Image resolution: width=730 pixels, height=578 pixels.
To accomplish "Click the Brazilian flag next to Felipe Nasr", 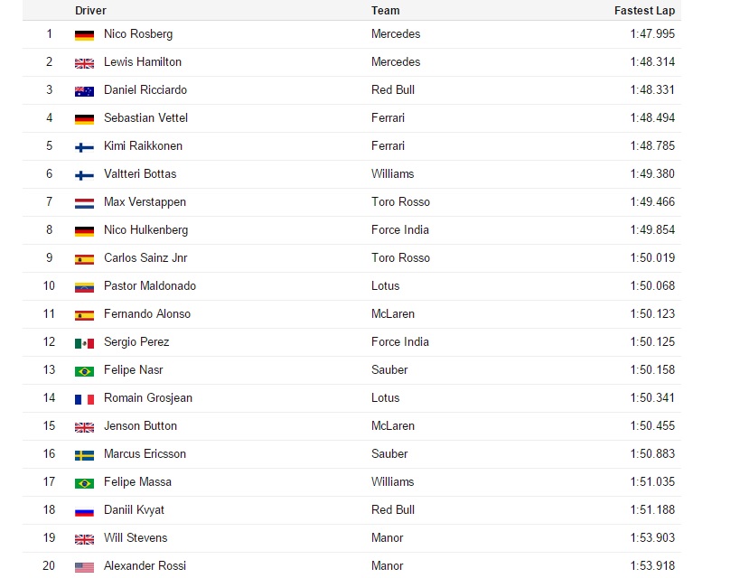I will click(84, 371).
